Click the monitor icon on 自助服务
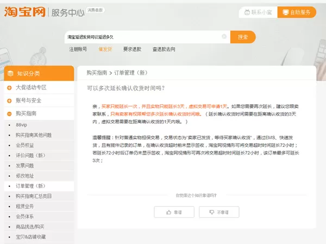The image size is (326, 244). [x=286, y=12]
